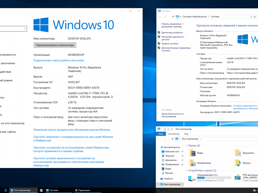This screenshot has width=258, height=193.
Task: Open the Store icon on taskbar
Action: (x=41, y=190)
